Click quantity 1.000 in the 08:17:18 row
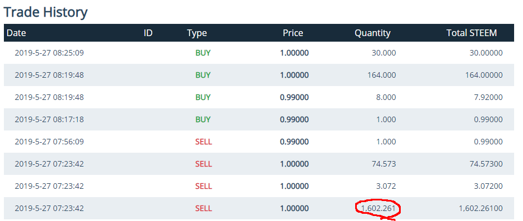 click(386, 119)
